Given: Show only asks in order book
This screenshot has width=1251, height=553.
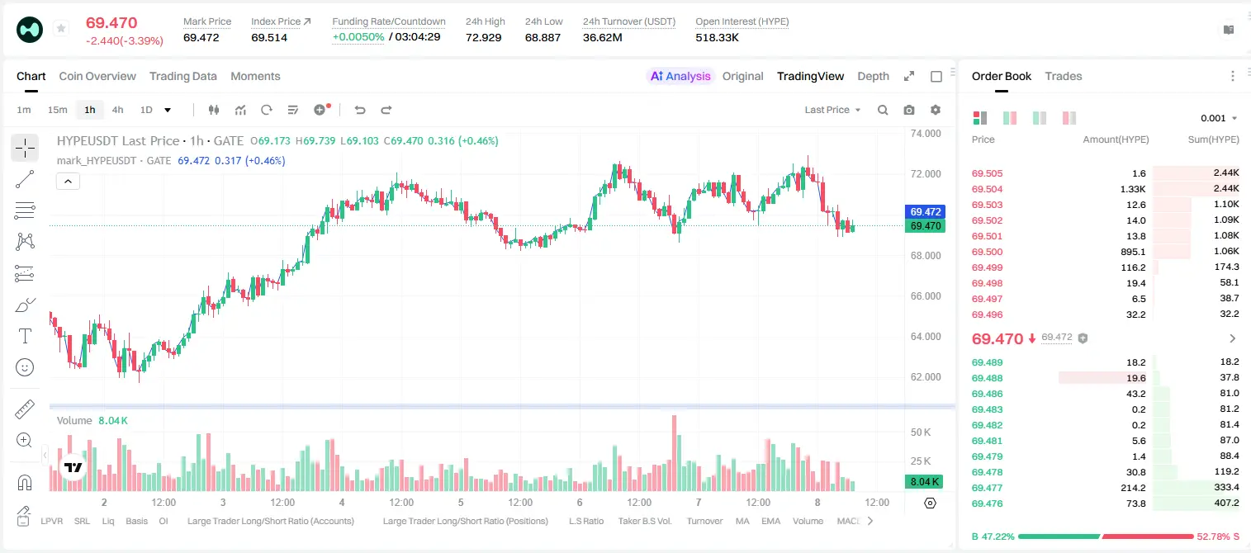Looking at the screenshot, I should [1069, 118].
